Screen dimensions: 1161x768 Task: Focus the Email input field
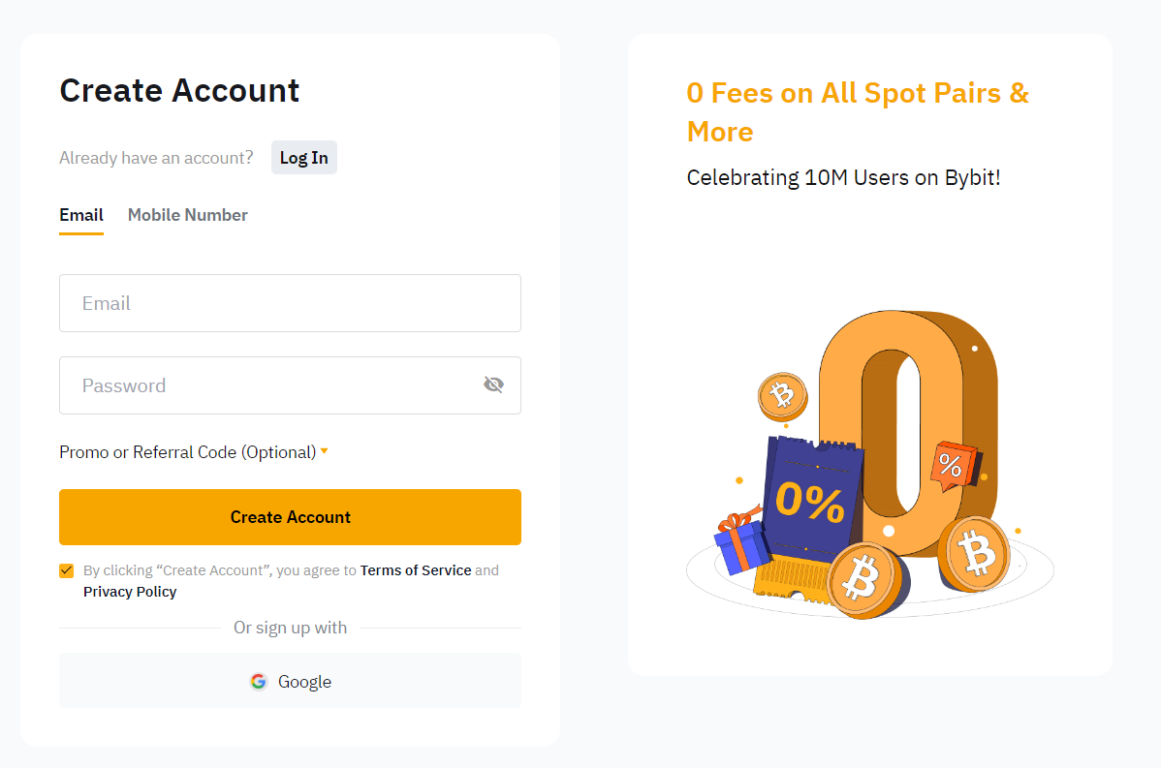[x=291, y=303]
